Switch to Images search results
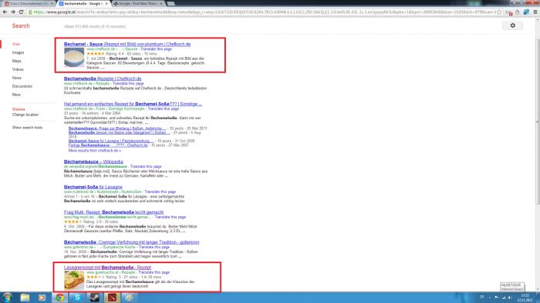Image resolution: width=540 pixels, height=303 pixels. (18, 52)
